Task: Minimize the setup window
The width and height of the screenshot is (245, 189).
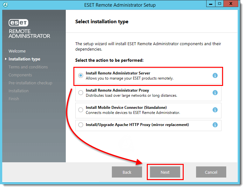Action: click(211, 4)
